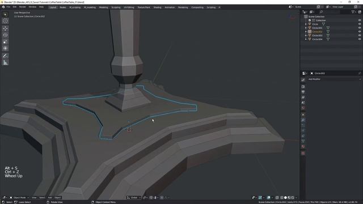The width and height of the screenshot is (363, 204).
Task: Open the Material properties tab icon
Action: (x=303, y=147)
